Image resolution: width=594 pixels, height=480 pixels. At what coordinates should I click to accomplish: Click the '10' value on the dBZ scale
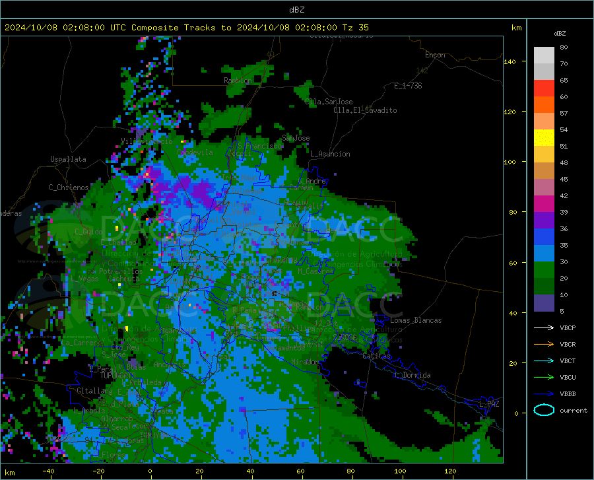pyautogui.click(x=564, y=294)
